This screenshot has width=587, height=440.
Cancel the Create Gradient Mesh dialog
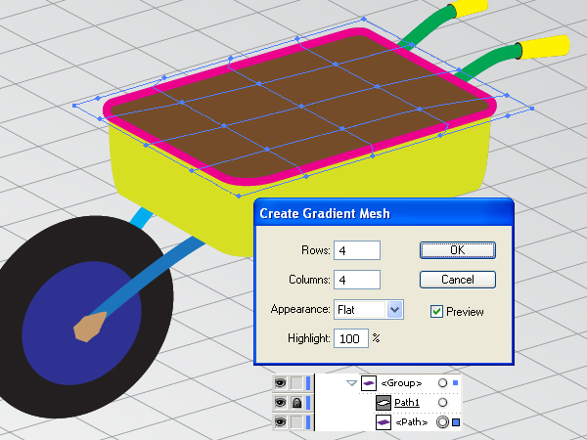(x=458, y=280)
